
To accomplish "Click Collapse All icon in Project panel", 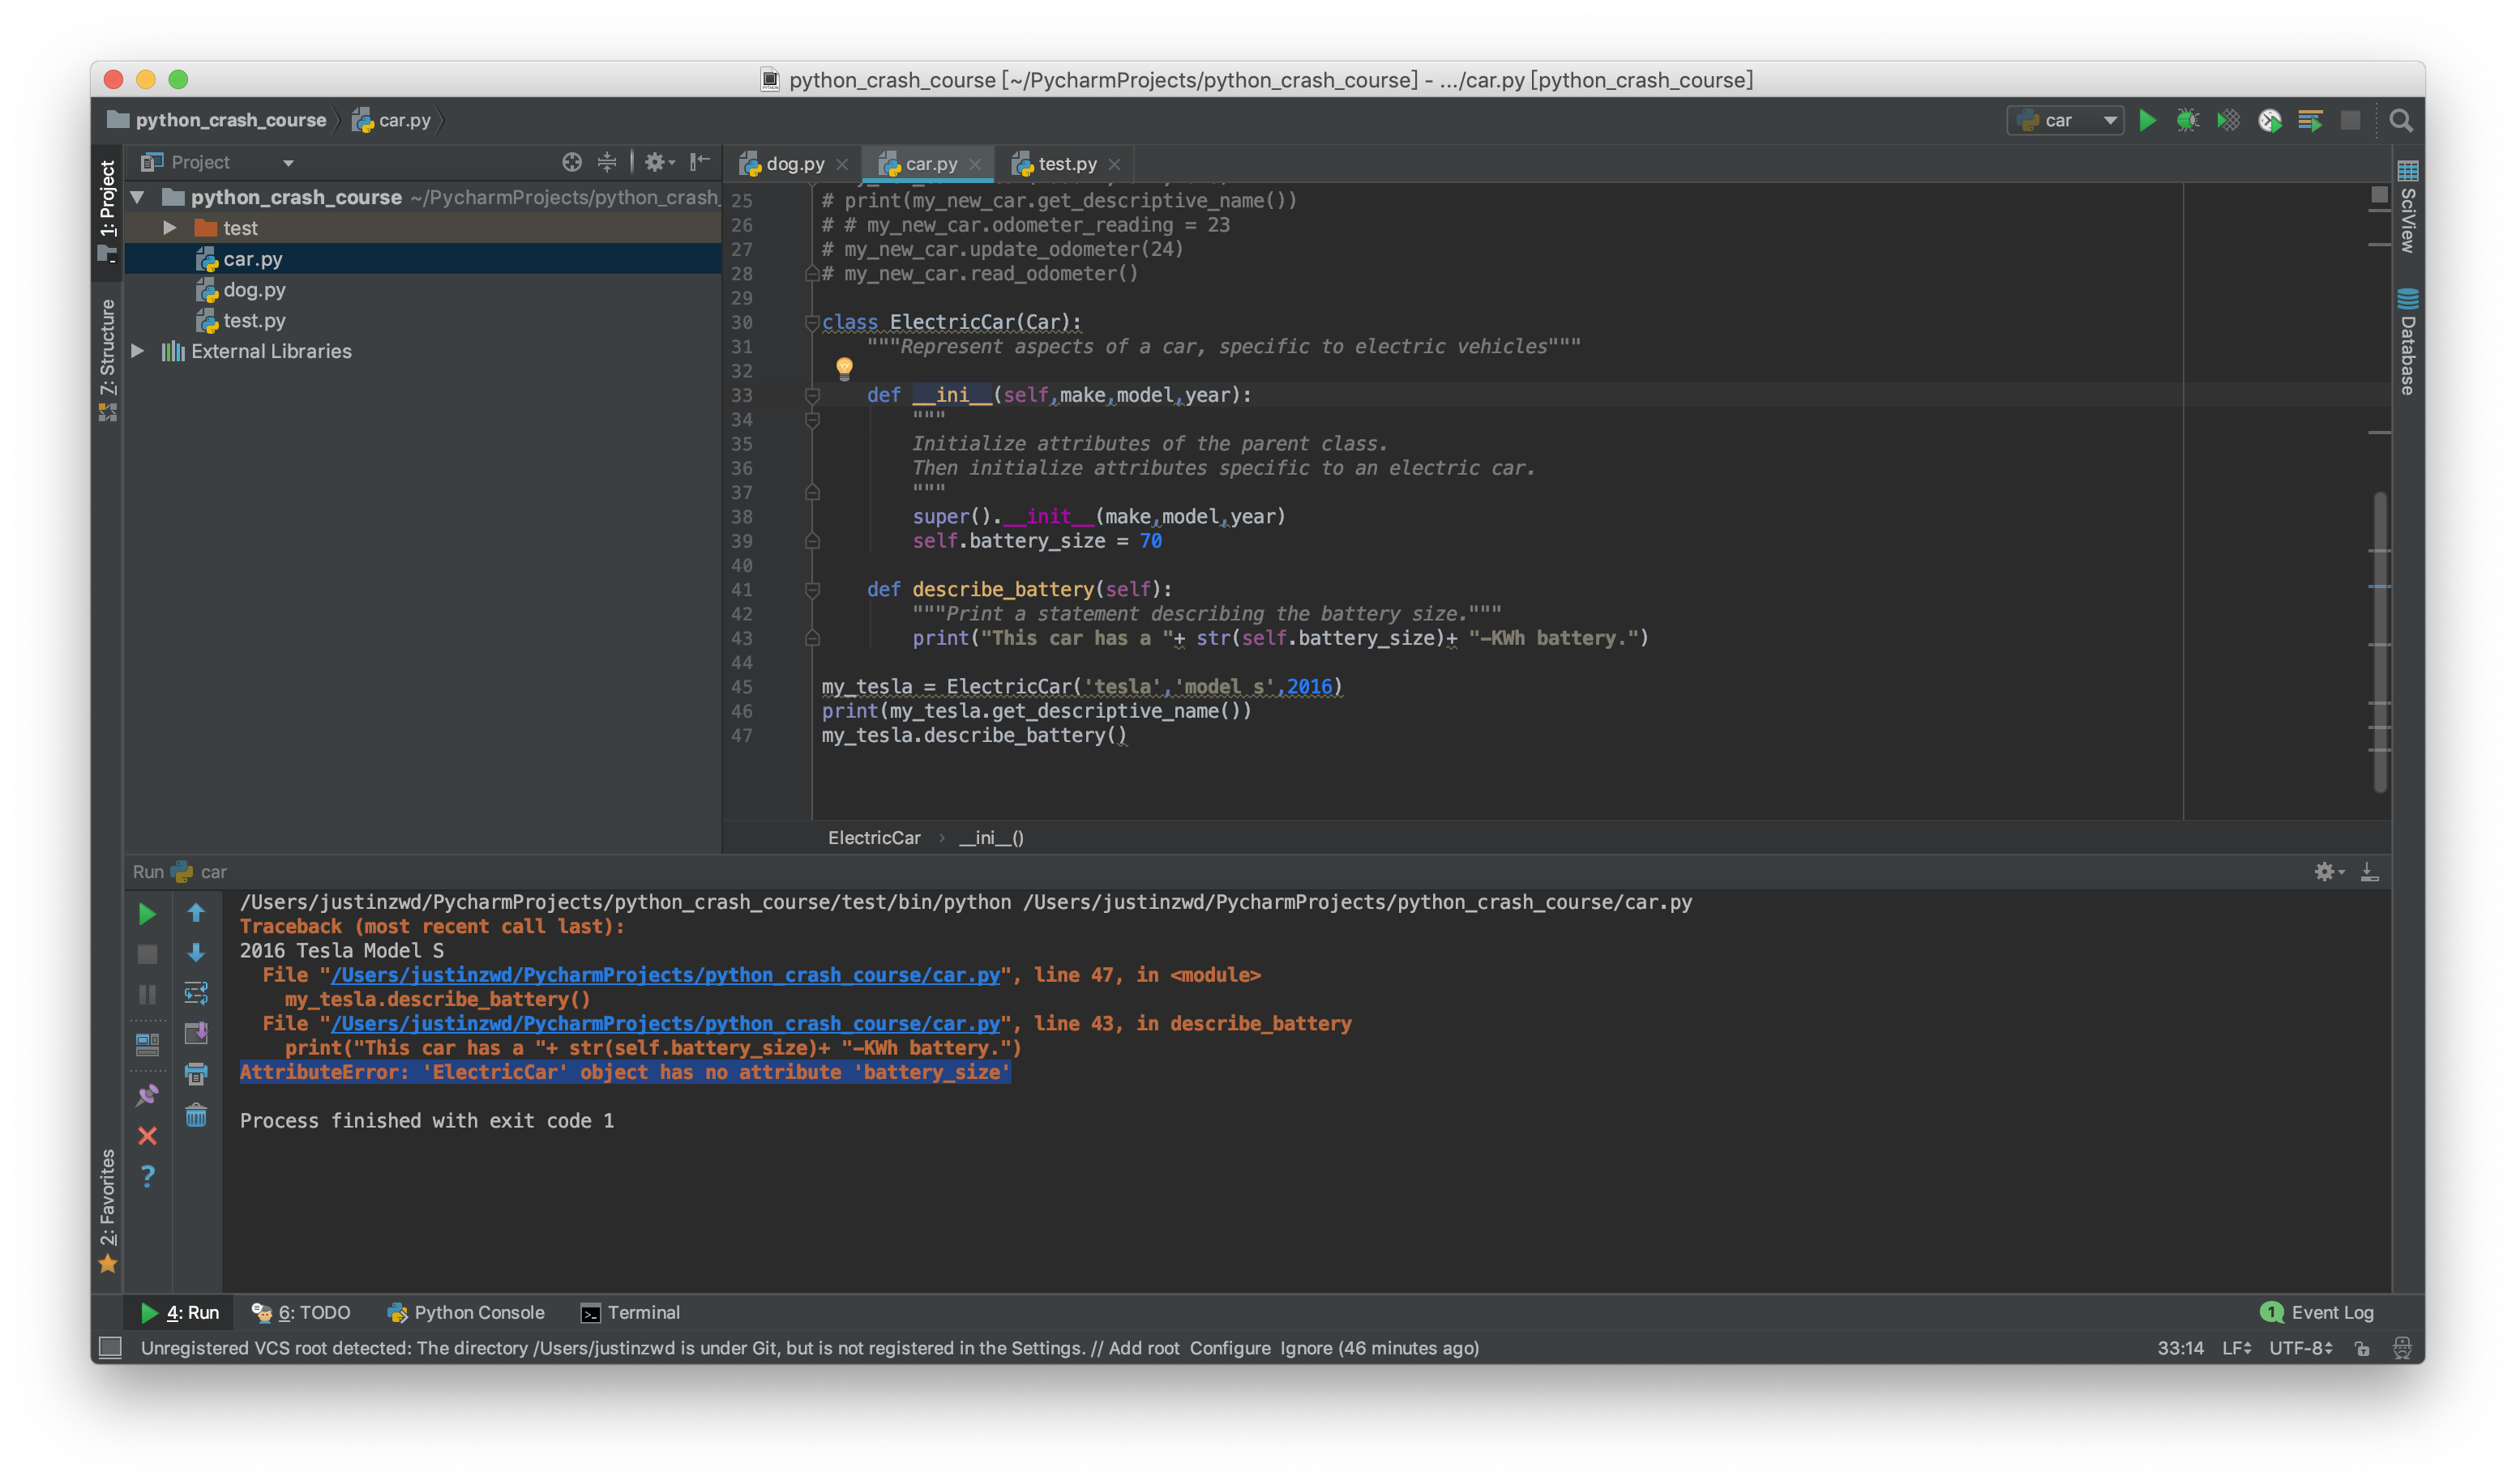I will point(607,162).
